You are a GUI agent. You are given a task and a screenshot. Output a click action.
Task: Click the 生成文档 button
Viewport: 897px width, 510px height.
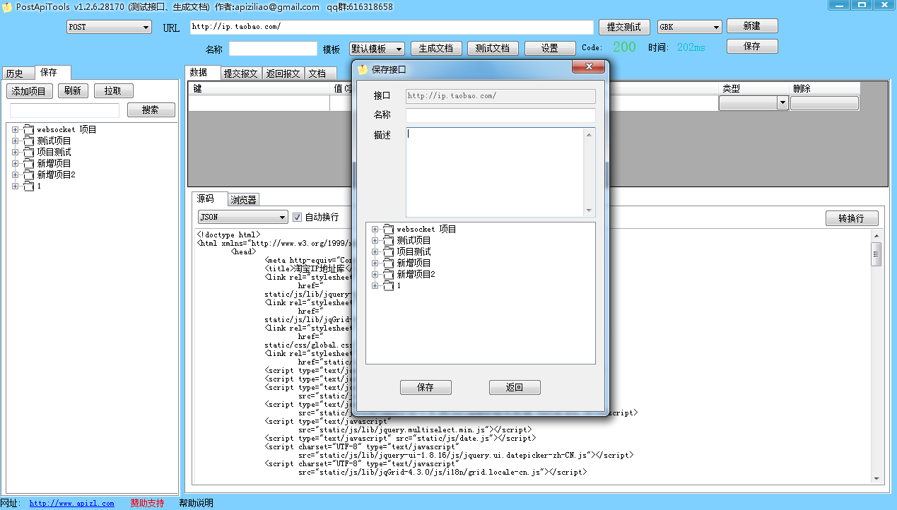tap(436, 48)
